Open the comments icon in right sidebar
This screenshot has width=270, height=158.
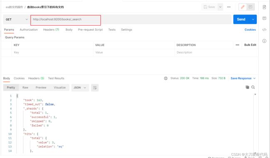tap(264, 18)
